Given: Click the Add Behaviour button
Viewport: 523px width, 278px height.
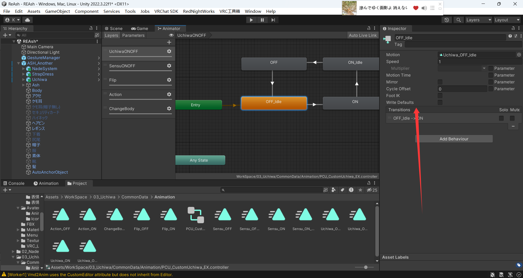Looking at the screenshot, I should tap(454, 139).
